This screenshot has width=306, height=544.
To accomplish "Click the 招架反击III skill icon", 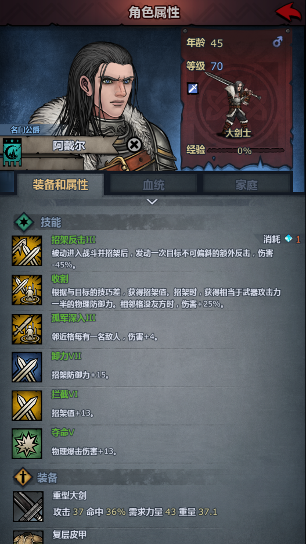I will pyautogui.click(x=27, y=251).
